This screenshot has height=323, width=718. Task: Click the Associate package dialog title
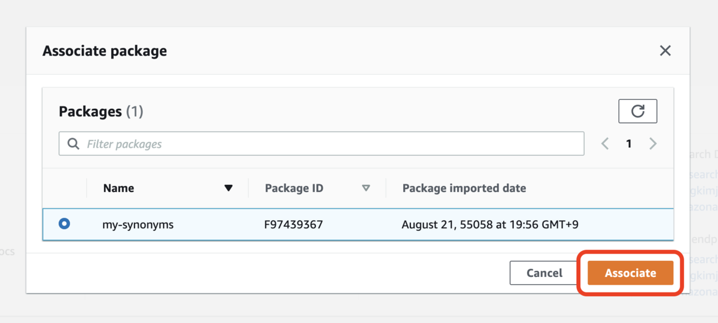pos(105,51)
